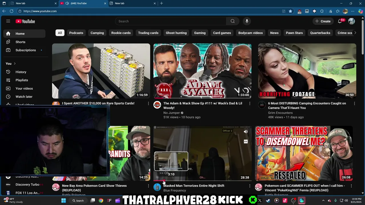Switch to the (648) YouTube tab
Screen dimensions: 365x205
pyautogui.click(x=83, y=3)
